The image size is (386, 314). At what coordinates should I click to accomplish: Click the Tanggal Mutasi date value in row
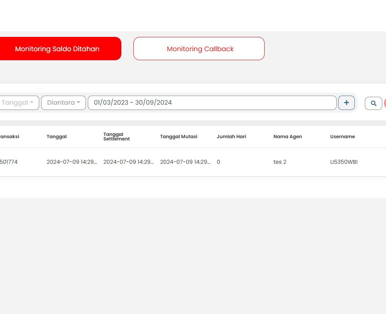pos(185,162)
